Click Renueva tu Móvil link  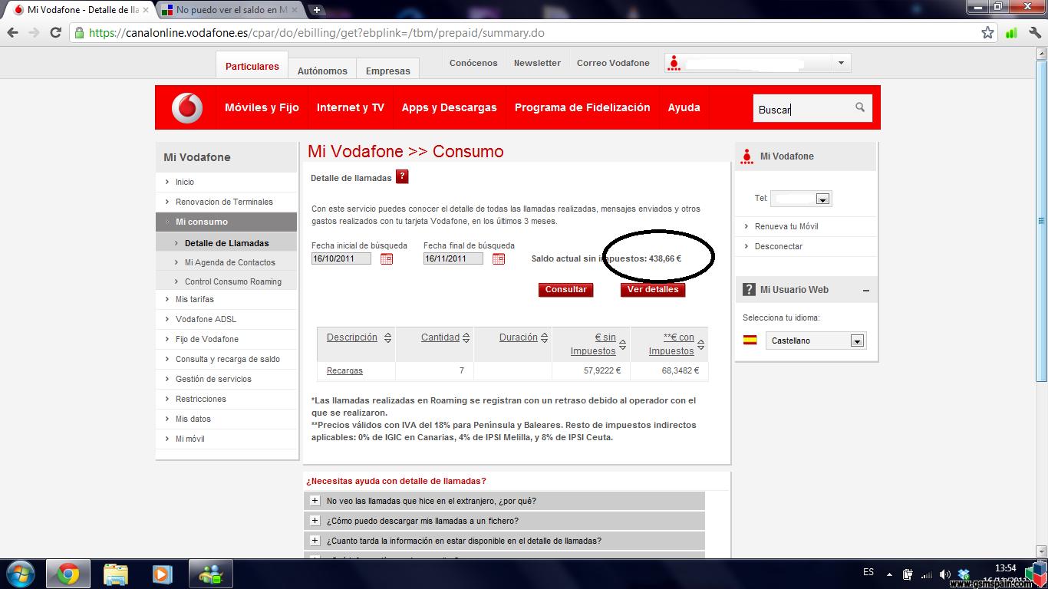click(786, 226)
